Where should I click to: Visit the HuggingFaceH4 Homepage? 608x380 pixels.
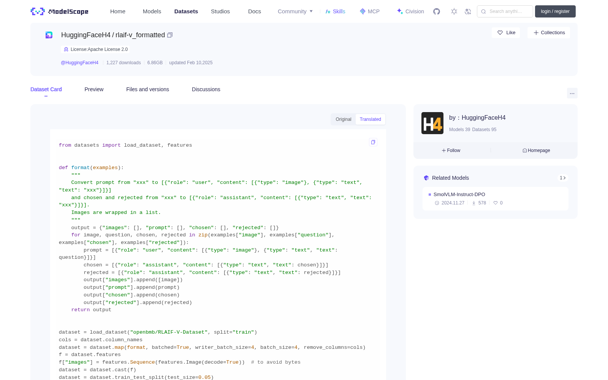[x=536, y=150]
